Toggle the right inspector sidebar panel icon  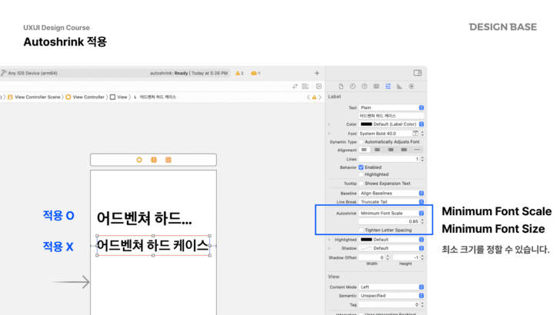click(418, 73)
